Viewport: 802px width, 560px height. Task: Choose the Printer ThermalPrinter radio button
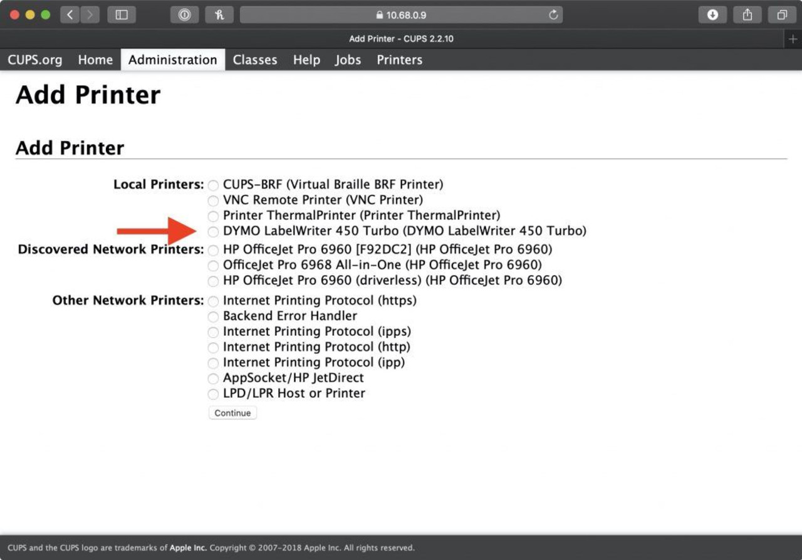tap(214, 216)
